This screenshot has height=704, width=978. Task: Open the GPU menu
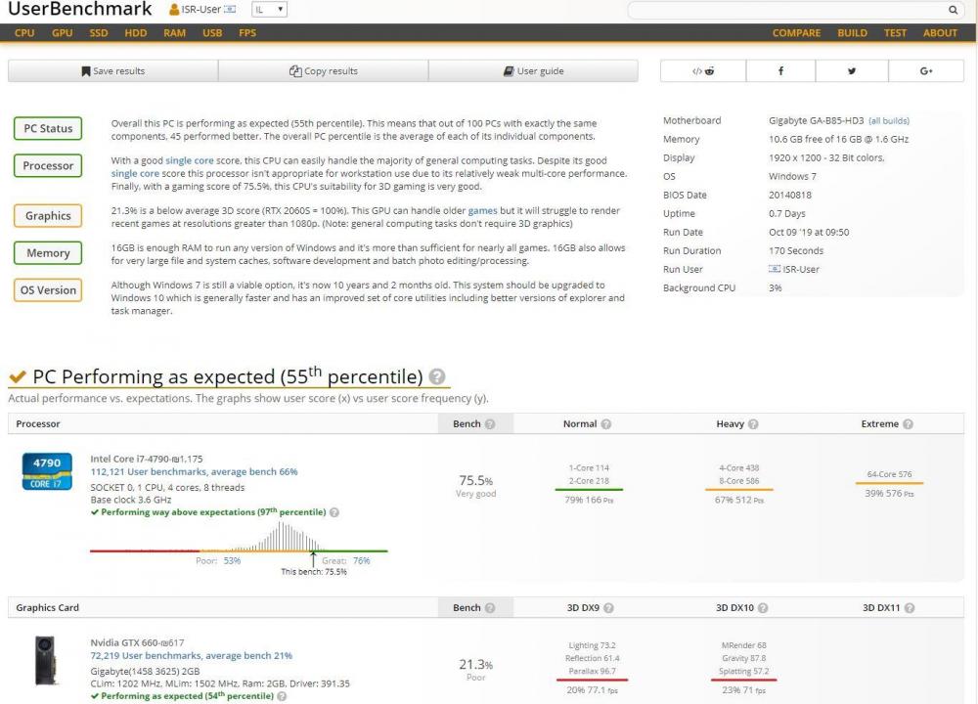63,33
